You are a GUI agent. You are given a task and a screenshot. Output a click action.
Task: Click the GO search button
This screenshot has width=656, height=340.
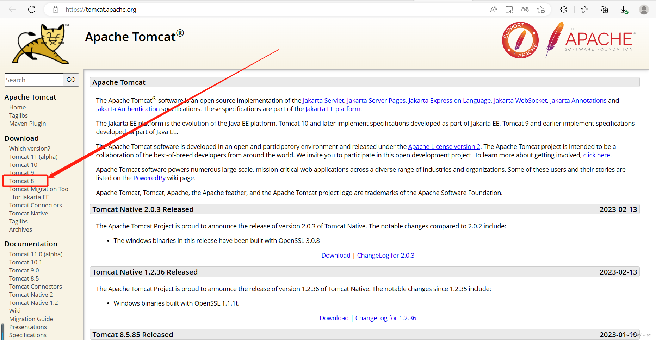tap(70, 80)
